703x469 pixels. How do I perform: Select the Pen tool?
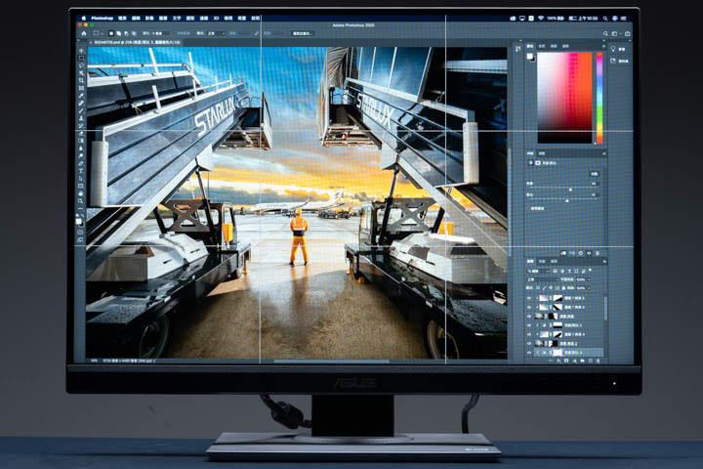pyautogui.click(x=81, y=163)
